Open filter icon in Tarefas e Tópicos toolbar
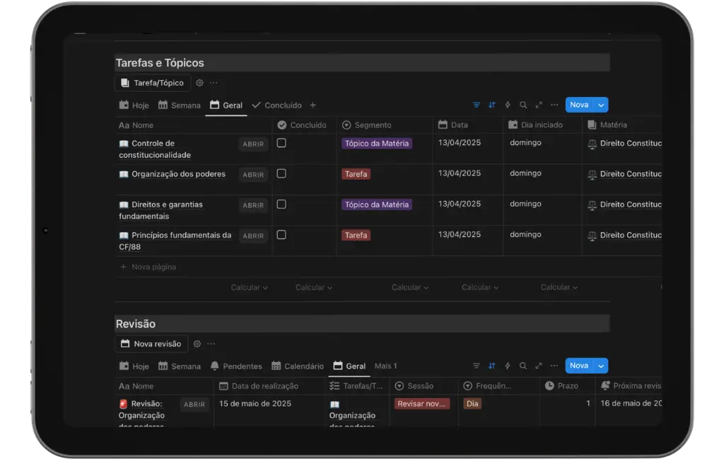This screenshot has height=459, width=724. [x=476, y=105]
